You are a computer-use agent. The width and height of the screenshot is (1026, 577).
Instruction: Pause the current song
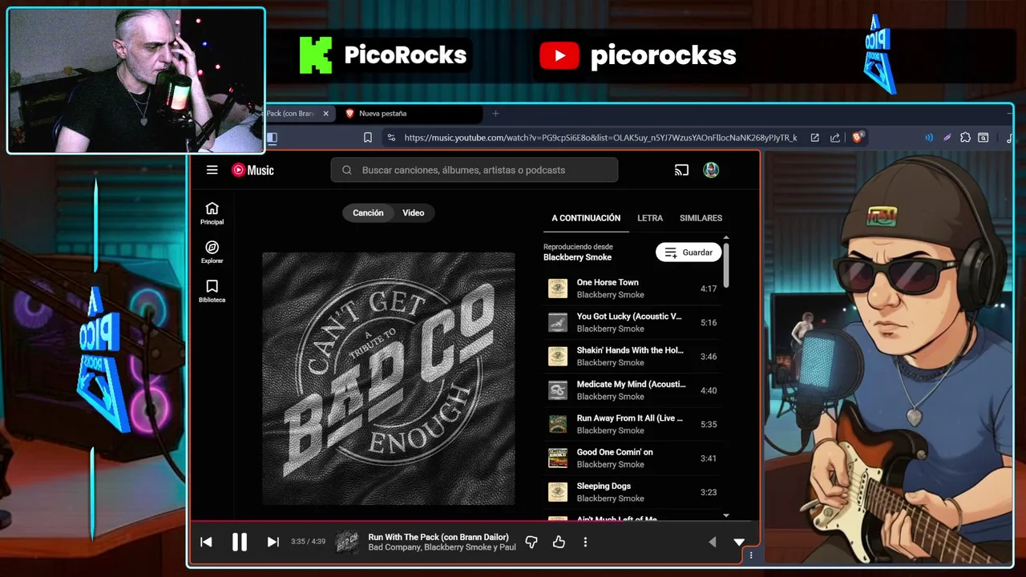tap(239, 542)
